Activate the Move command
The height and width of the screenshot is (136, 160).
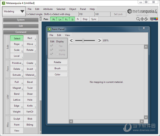click(30, 44)
